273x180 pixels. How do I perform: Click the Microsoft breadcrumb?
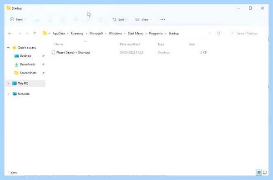point(96,33)
